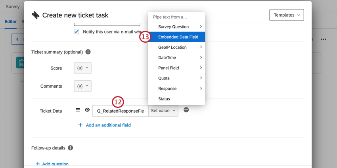Click the Q_RelatedResponseField input box

tap(120, 111)
